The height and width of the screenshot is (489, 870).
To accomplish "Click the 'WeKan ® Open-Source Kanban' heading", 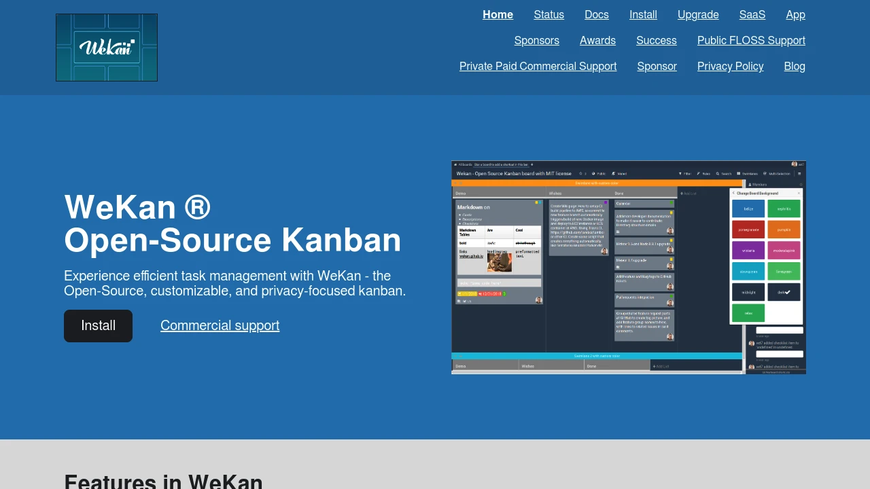I will [232, 223].
